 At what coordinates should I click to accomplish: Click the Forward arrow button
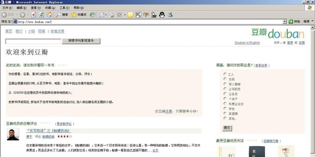coord(22,15)
